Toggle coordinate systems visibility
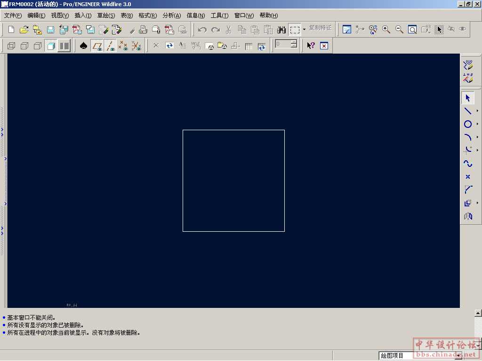Screen dimensions: 482x361 click(137, 46)
